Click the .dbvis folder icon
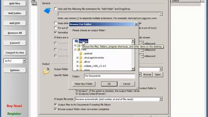The width and height of the screenshot is (208, 117). pyautogui.click(x=81, y=62)
